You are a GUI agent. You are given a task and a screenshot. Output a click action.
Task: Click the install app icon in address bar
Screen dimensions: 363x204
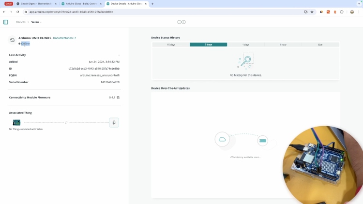[305, 12]
